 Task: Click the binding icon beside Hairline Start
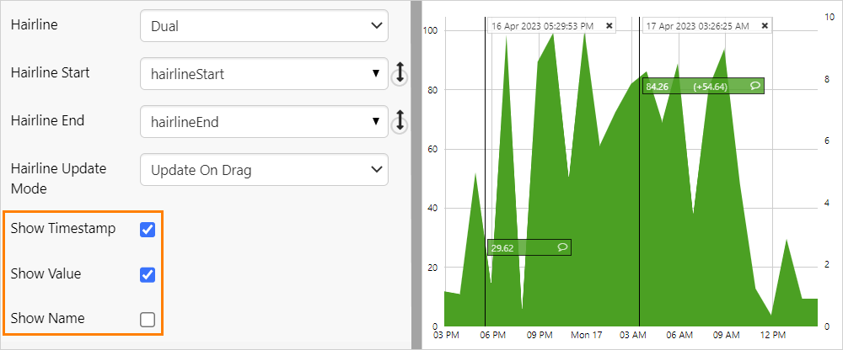399,73
